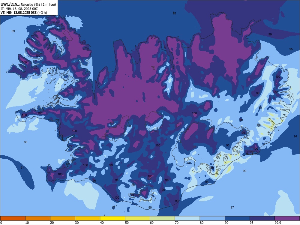Click the 'VT: Mið. 13.08.2025 03Z (+3 h)' line
The width and height of the screenshot is (300, 225).
coord(24,13)
